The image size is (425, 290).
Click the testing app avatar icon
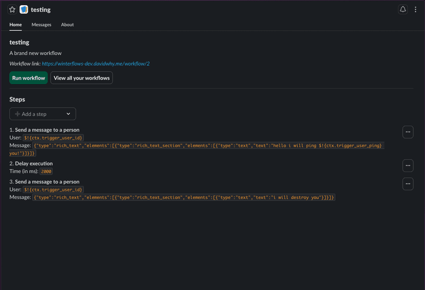point(24,9)
